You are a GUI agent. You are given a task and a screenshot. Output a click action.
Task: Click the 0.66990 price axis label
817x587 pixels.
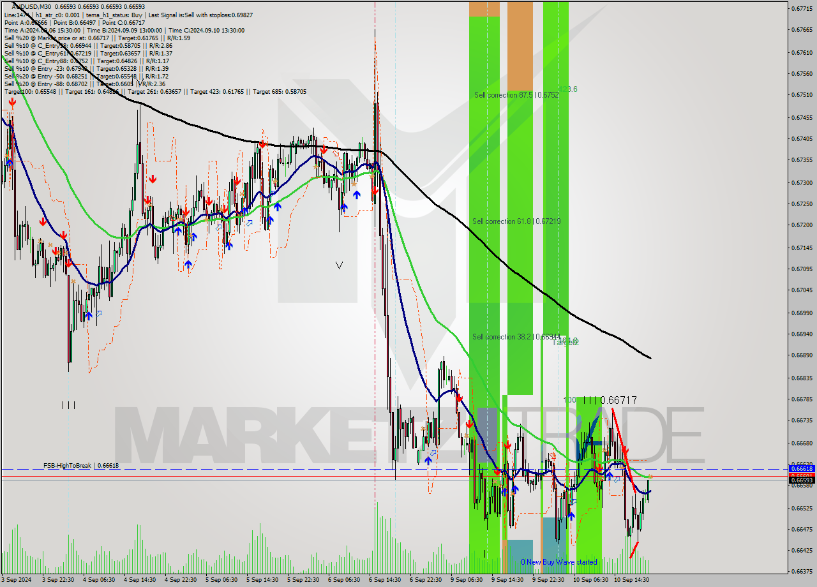tap(802, 313)
